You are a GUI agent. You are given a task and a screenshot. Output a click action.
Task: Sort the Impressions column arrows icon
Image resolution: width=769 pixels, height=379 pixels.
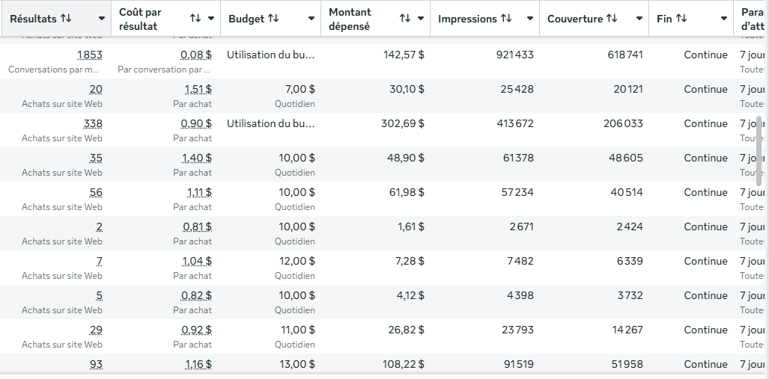pyautogui.click(x=506, y=19)
